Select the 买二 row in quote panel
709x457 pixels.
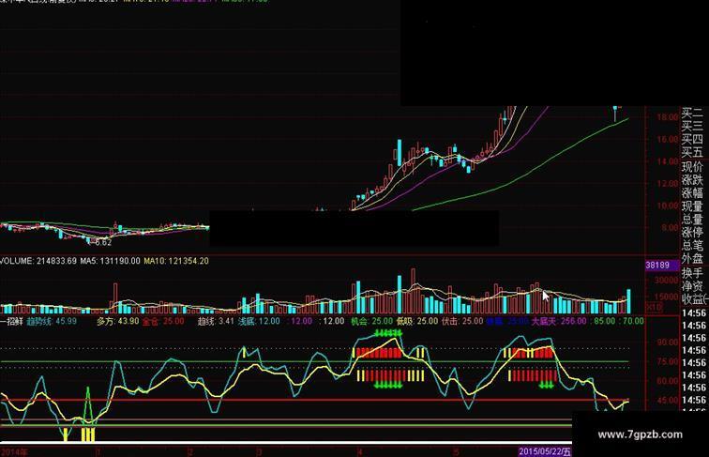click(x=692, y=113)
